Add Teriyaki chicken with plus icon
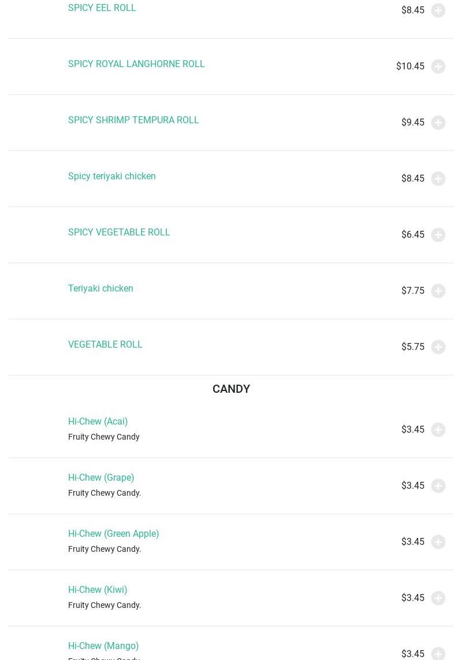 point(438,291)
